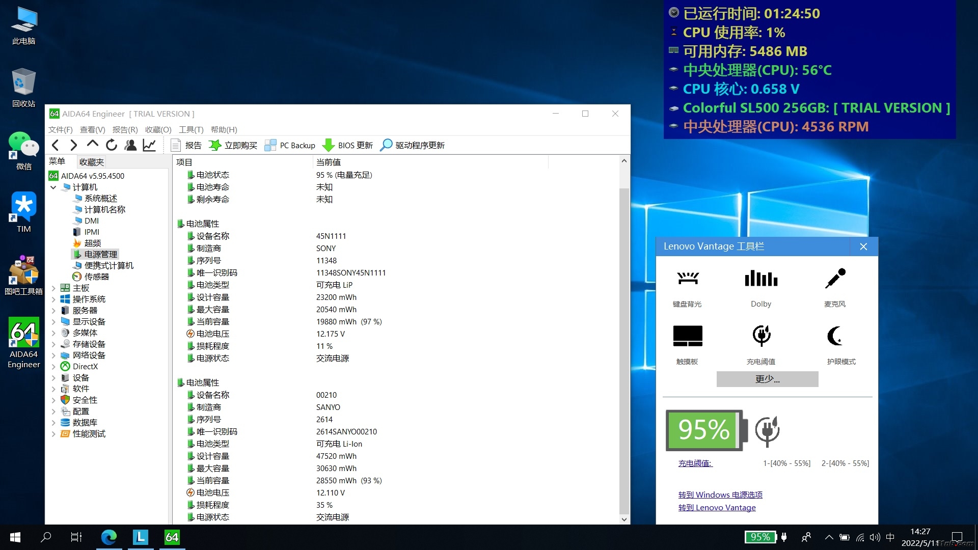978x550 pixels.
Task: Open the 充电阈值: link
Action: point(695,463)
